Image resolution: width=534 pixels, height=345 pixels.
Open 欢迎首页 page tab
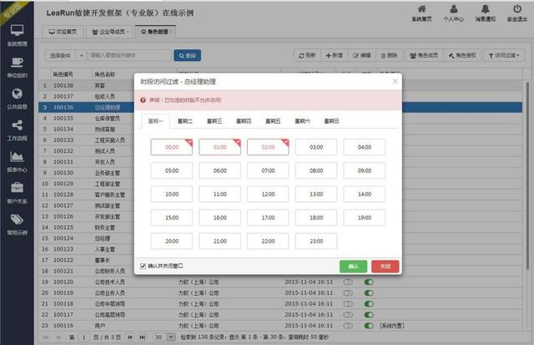click(x=63, y=32)
